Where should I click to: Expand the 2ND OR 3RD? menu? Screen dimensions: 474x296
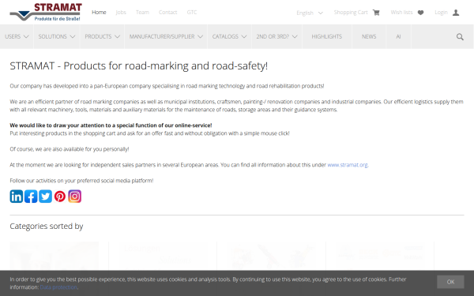(x=277, y=36)
